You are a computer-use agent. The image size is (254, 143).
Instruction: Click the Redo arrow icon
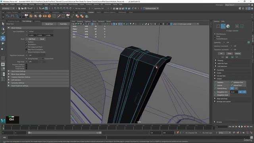[32, 8]
